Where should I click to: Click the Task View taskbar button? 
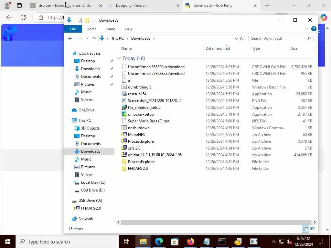127,242
